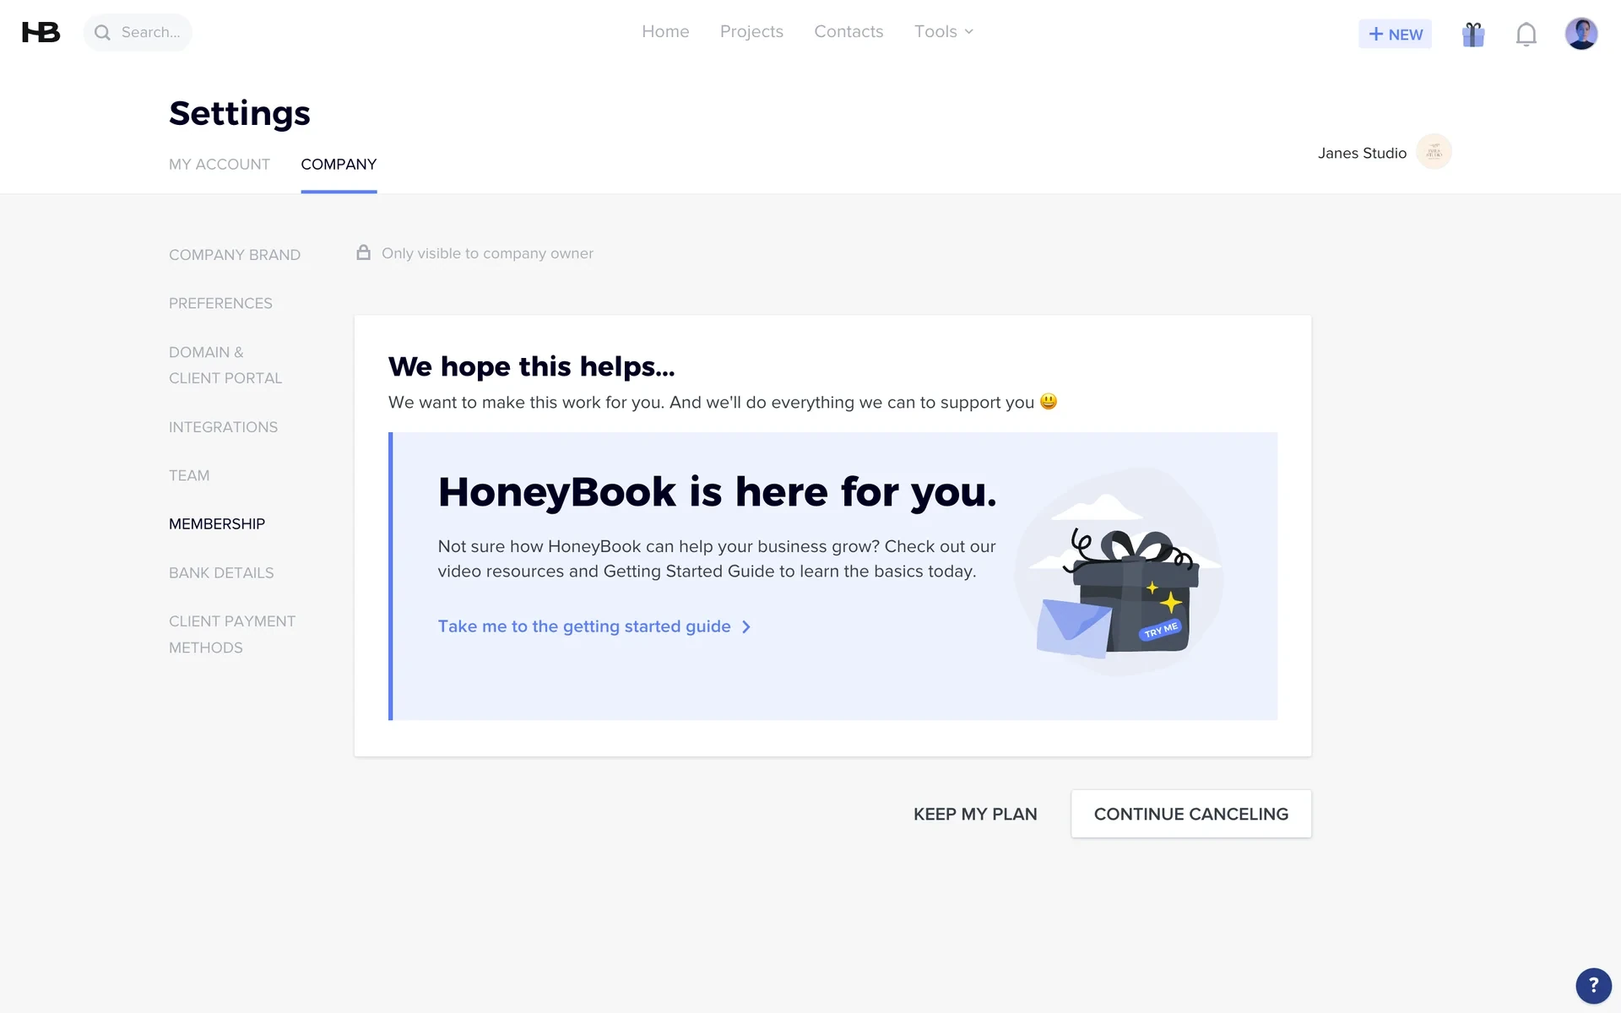1621x1013 pixels.
Task: Open Company Brand settings section
Action: (235, 255)
